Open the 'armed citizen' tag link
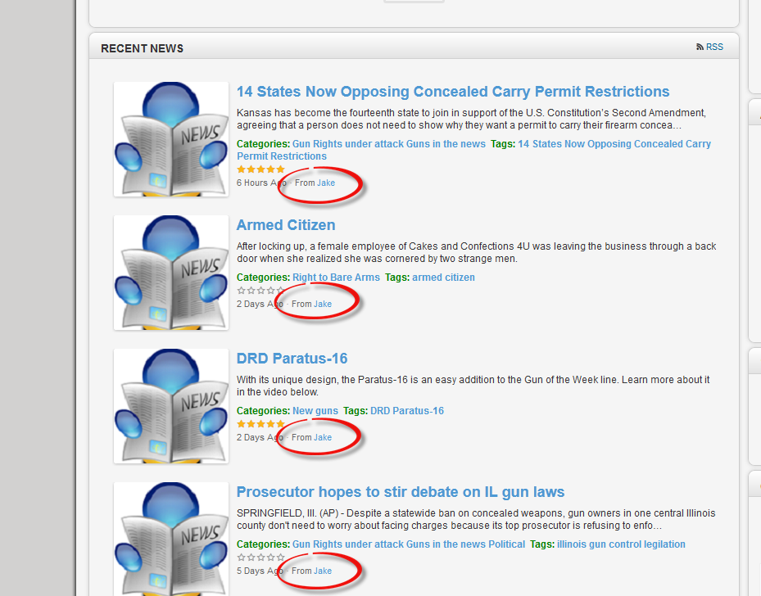Image resolution: width=761 pixels, height=596 pixels. (x=444, y=278)
